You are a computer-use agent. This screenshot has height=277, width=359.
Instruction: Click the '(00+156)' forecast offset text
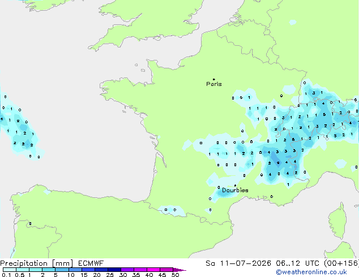click(x=341, y=263)
